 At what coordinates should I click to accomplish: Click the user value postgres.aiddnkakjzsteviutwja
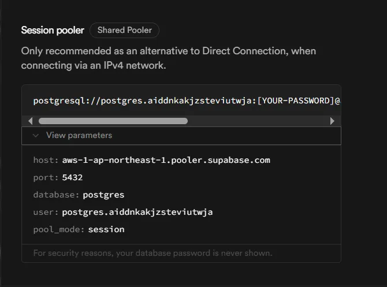137,212
